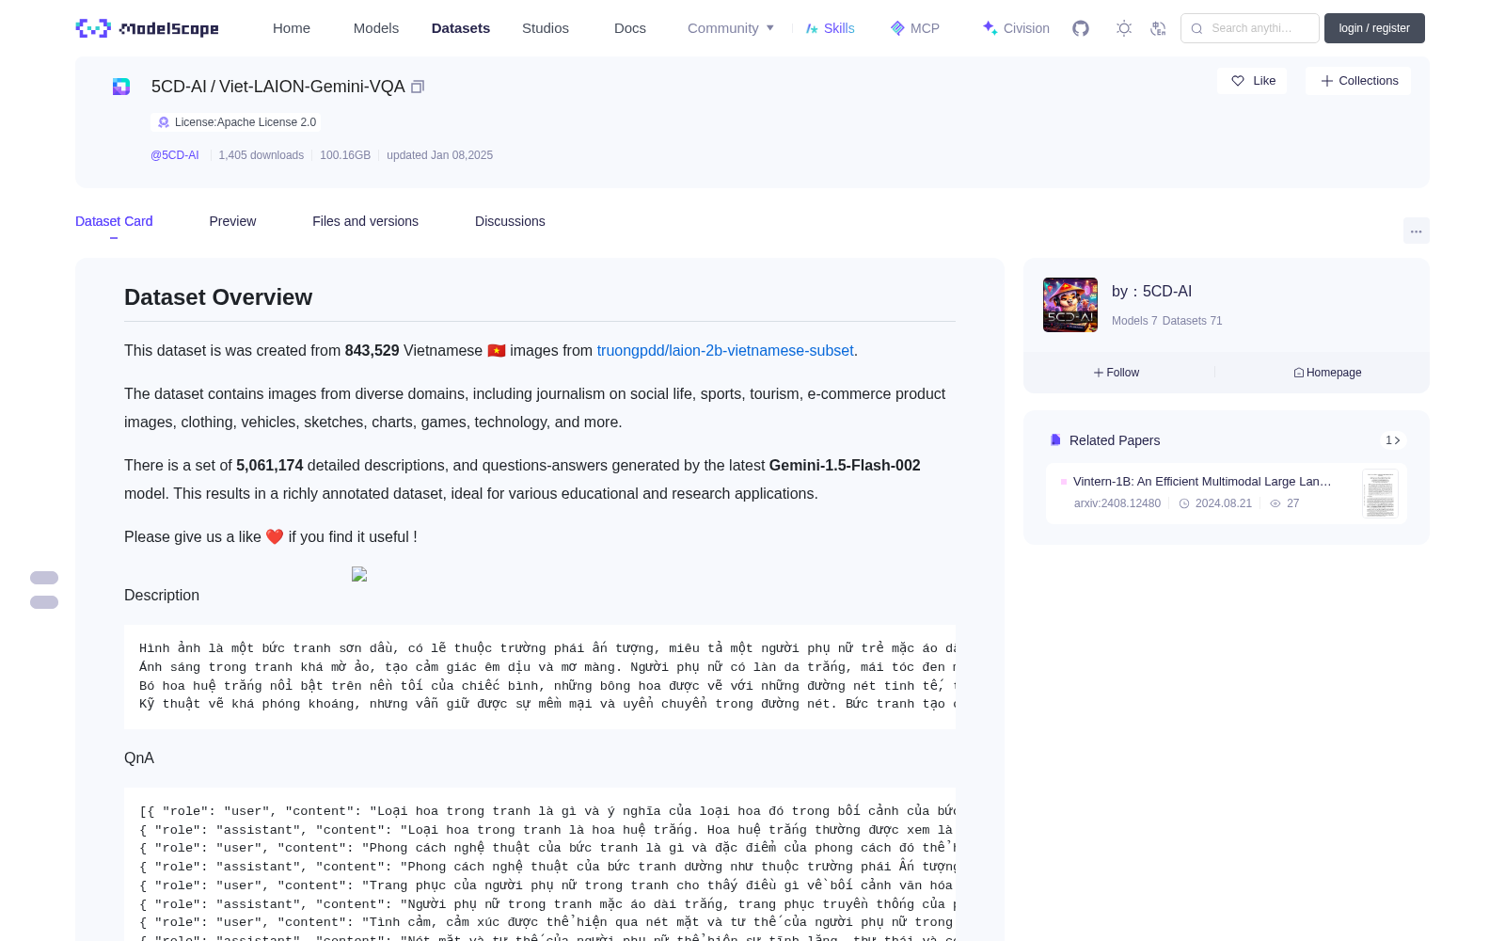Open the Studios nav item
The height and width of the screenshot is (941, 1505).
pyautogui.click(x=546, y=28)
